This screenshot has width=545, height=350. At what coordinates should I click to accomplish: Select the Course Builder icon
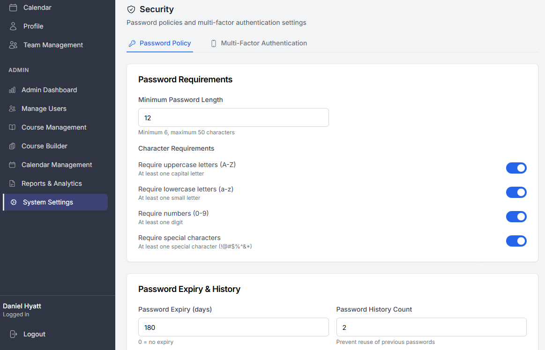coord(11,146)
